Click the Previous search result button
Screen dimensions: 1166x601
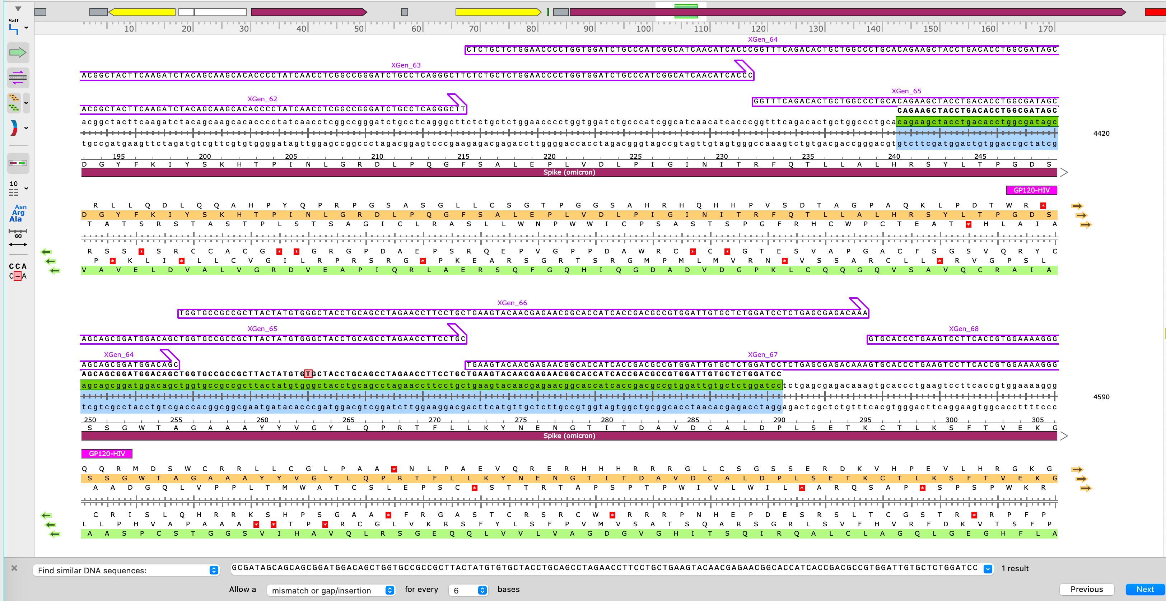[x=1086, y=589]
